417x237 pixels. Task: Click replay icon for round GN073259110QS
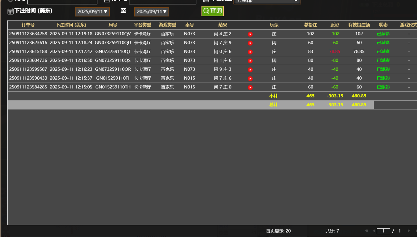click(250, 61)
